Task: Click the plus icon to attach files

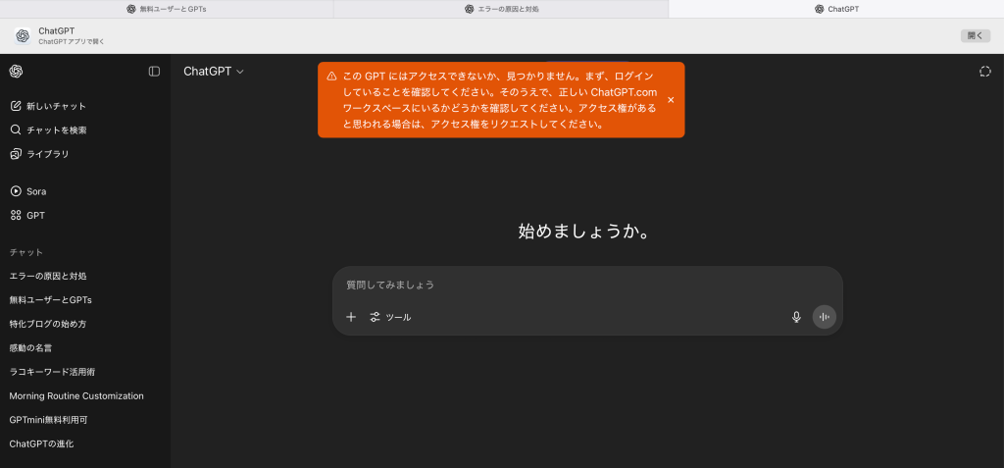Action: pos(351,317)
